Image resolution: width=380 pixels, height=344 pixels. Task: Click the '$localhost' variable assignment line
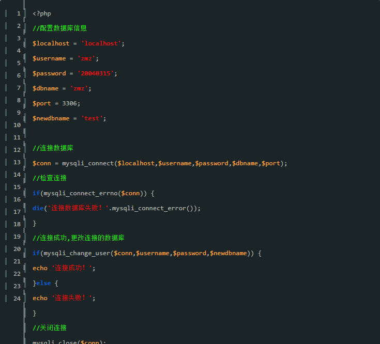coord(79,43)
